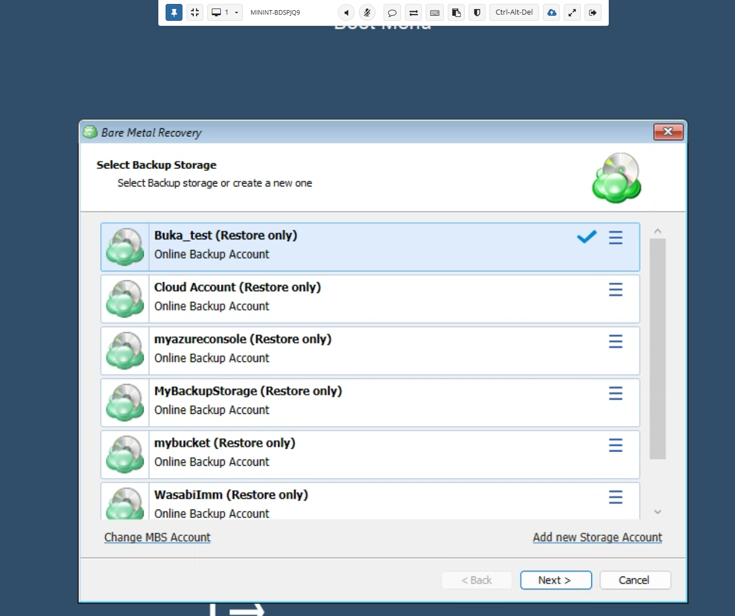
Task: Click the Bare Metal Recovery title bar icon
Action: pyautogui.click(x=90, y=132)
